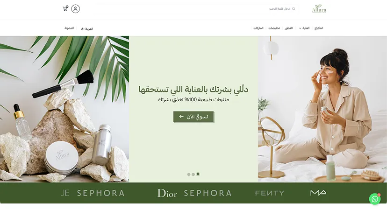Image resolution: width=387 pixels, height=209 pixels.
Task: Open the تخفيضات menu item
Action: pos(274,28)
